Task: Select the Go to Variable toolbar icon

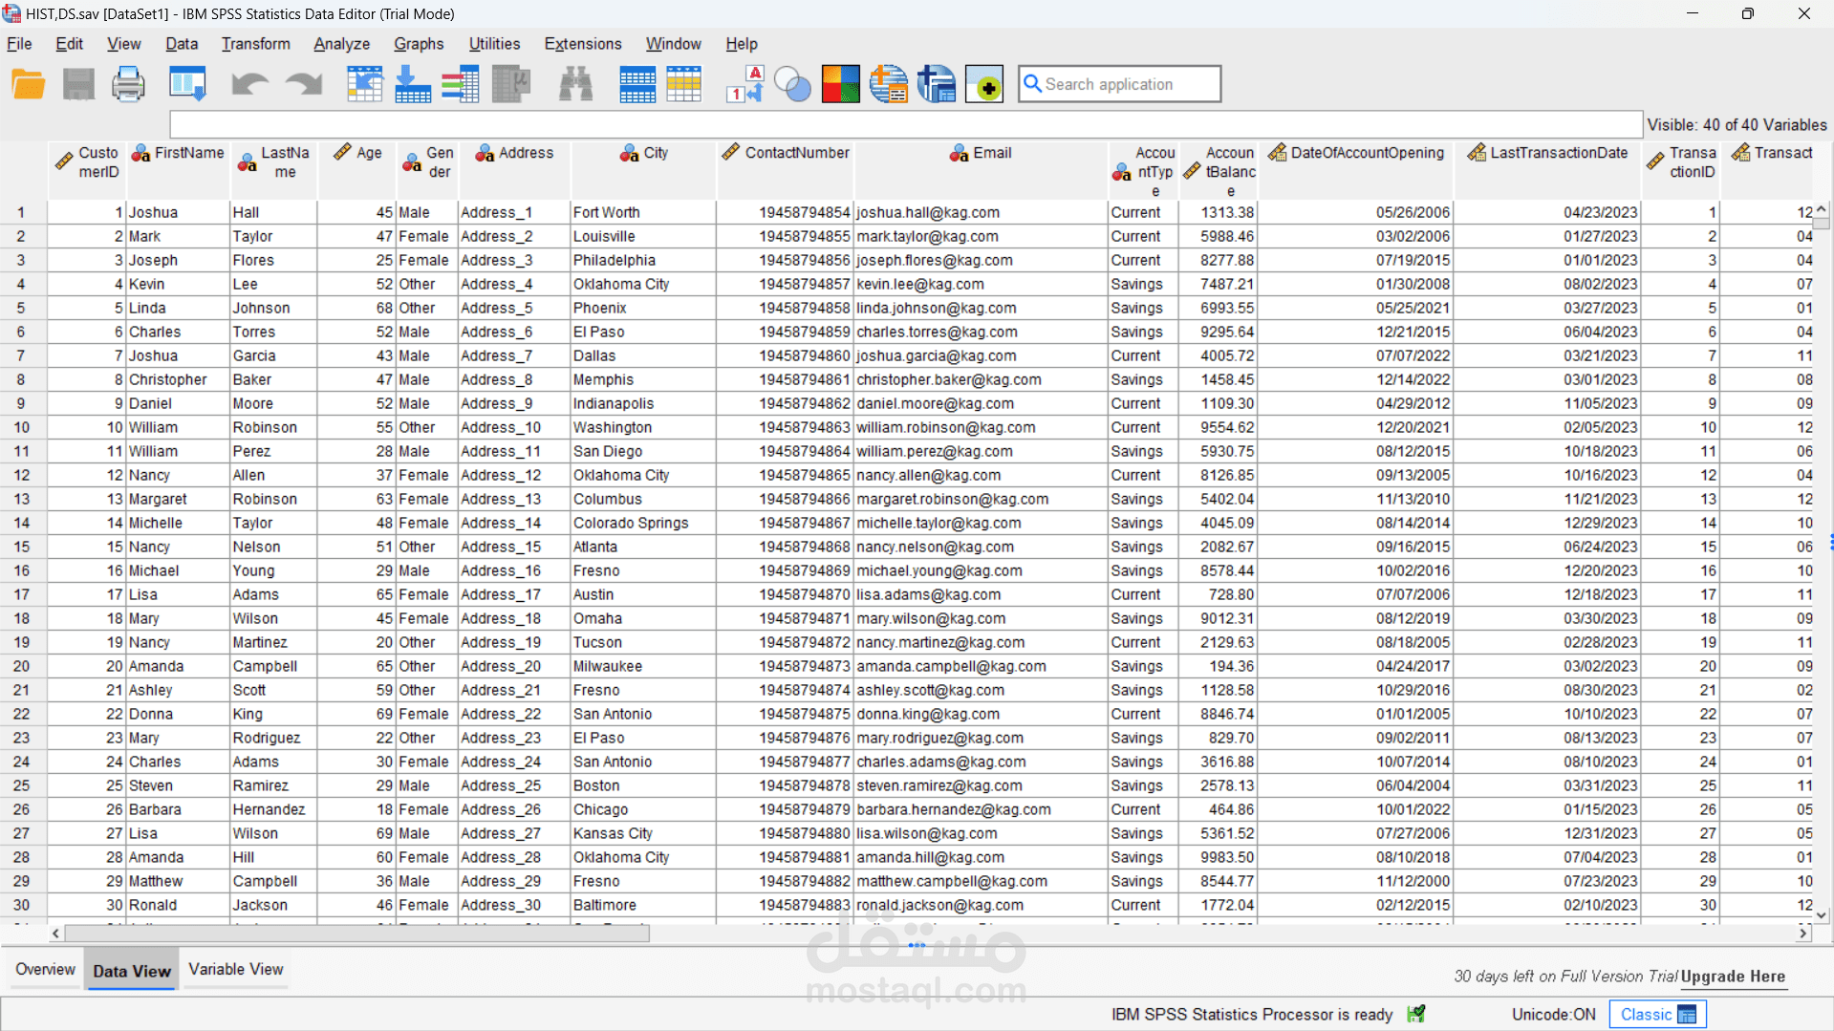Action: pos(413,85)
